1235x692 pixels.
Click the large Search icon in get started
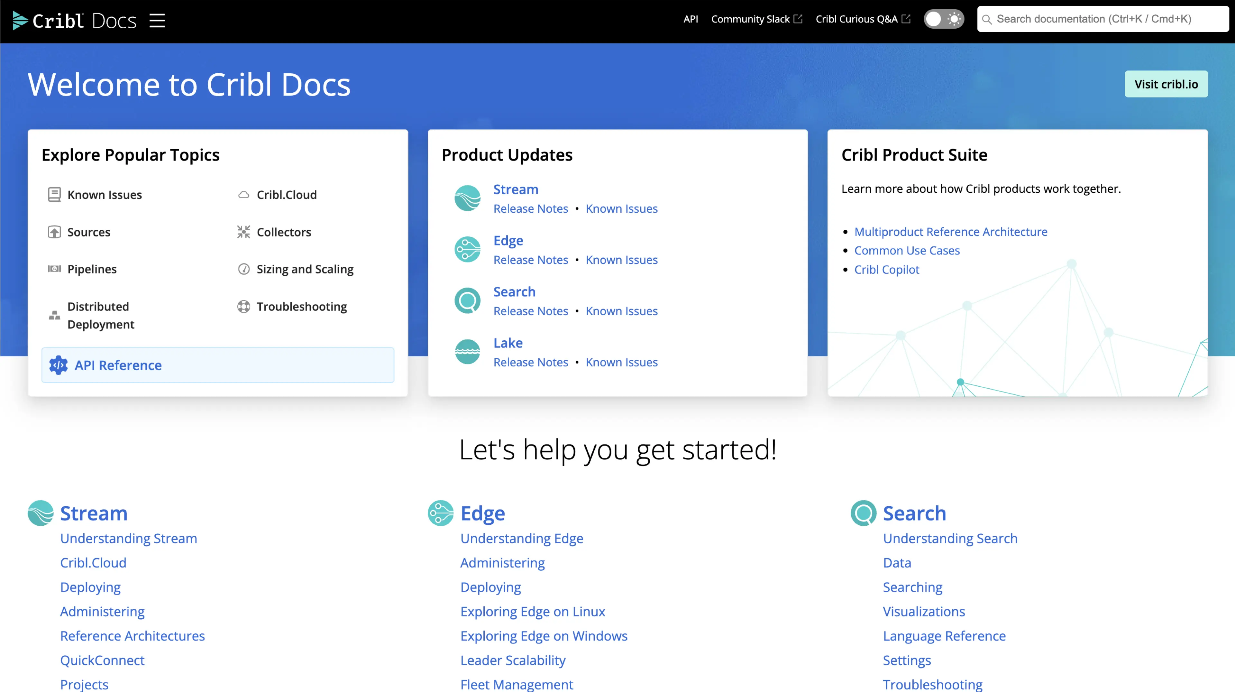(864, 513)
